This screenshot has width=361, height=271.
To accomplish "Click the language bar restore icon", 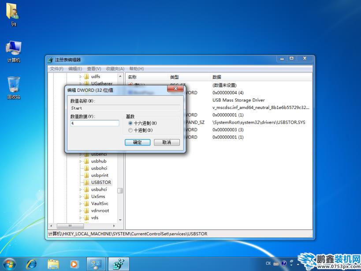I will click(x=291, y=262).
